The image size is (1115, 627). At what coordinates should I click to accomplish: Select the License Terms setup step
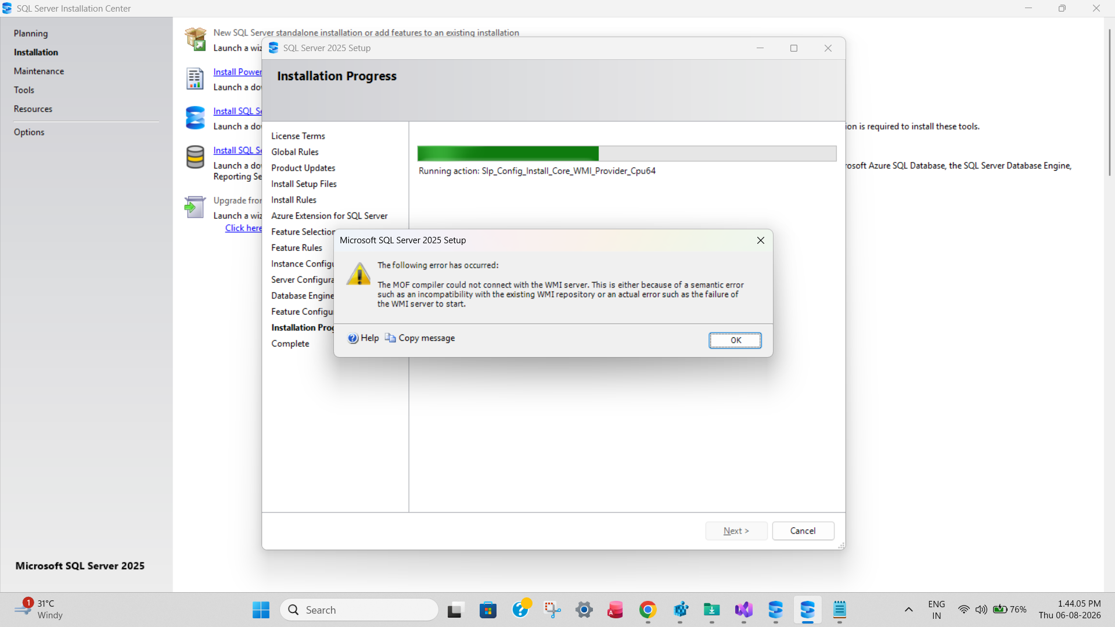[x=298, y=136]
